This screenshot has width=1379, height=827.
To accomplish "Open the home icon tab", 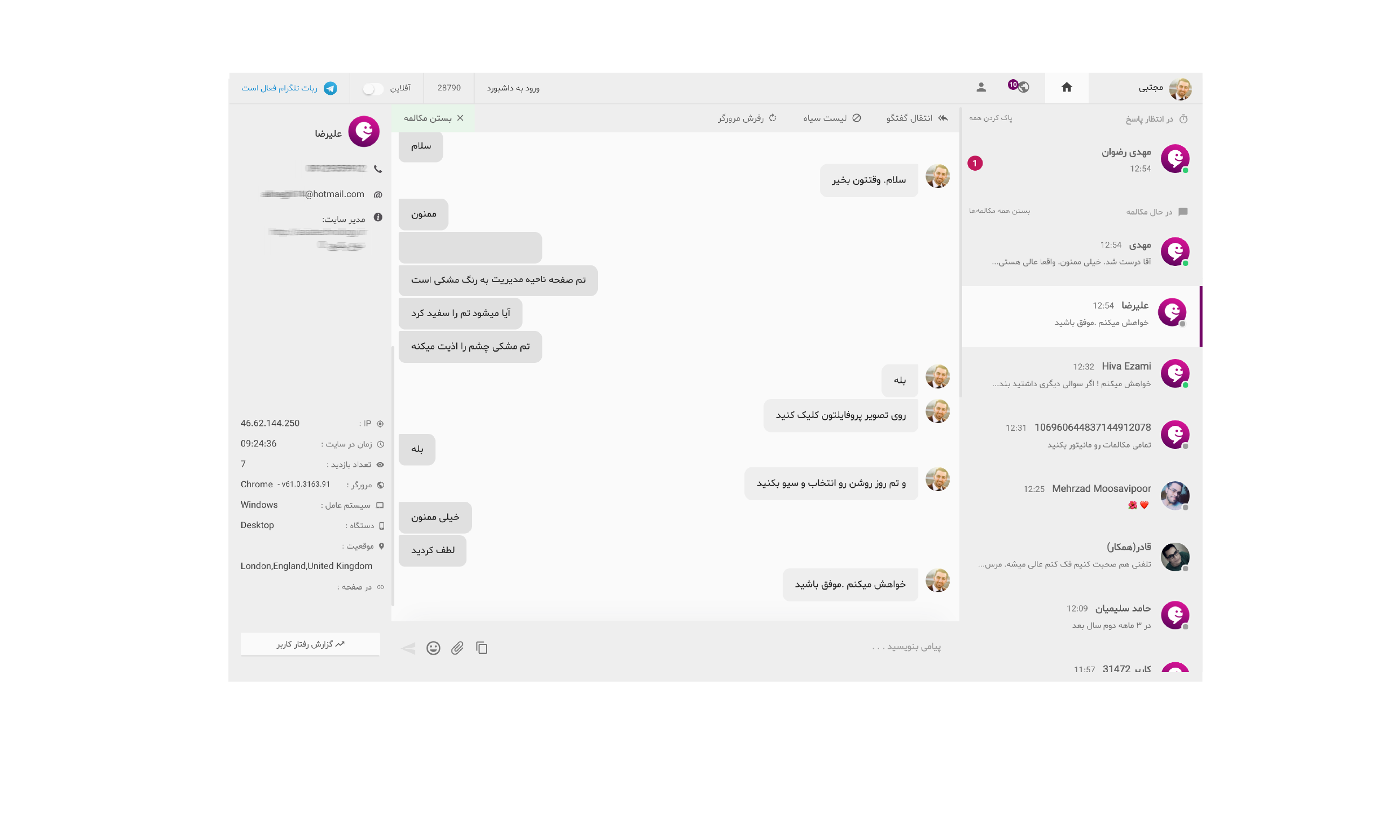I will coord(1066,88).
